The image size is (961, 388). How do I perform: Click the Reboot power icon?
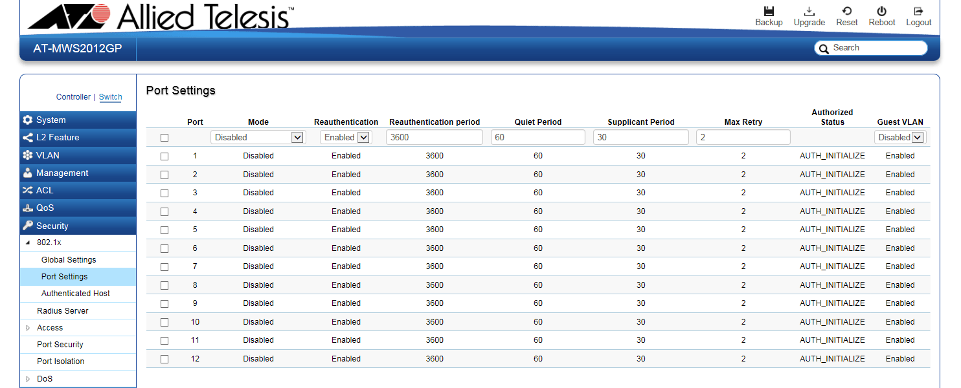(x=881, y=11)
